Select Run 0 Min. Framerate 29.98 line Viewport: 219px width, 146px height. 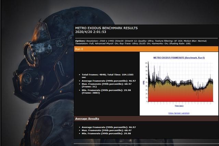click(x=106, y=91)
